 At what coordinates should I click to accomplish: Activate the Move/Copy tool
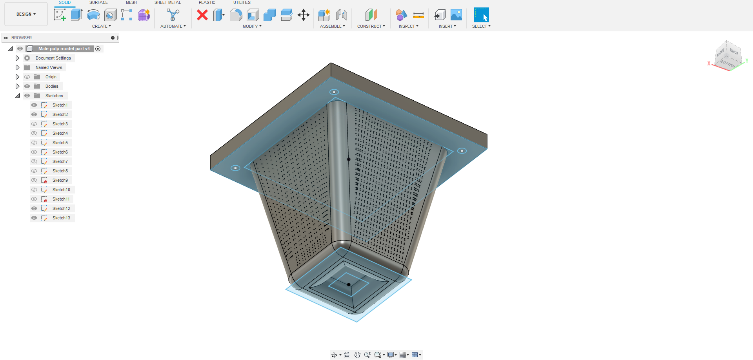tap(304, 15)
